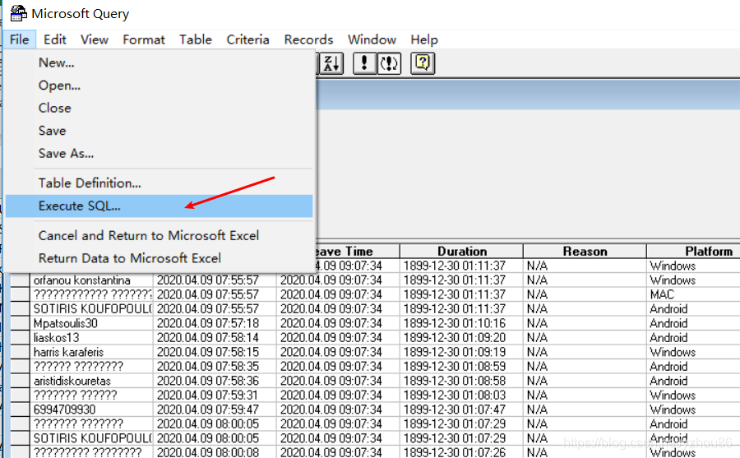Viewport: 740px width, 458px height.
Task: Click the Leave Time column header
Action: coord(358,251)
